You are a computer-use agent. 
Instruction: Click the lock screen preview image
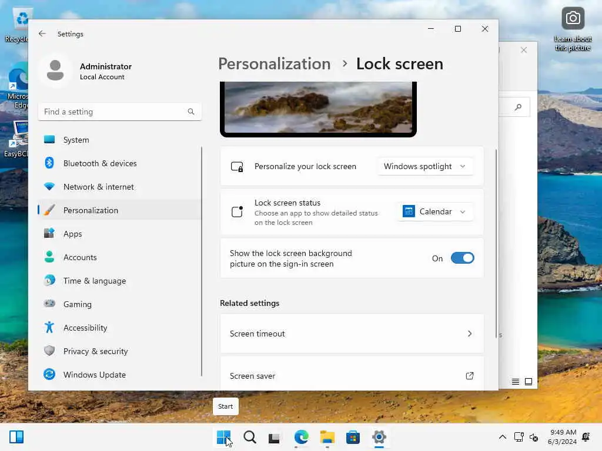point(318,109)
